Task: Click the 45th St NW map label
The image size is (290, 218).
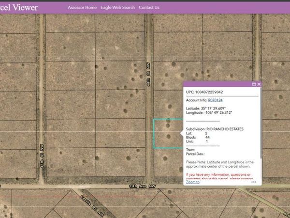Action: coord(42,156)
